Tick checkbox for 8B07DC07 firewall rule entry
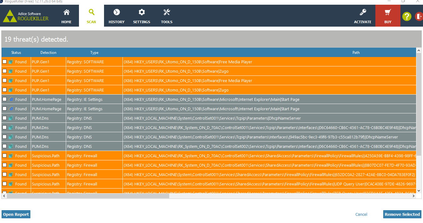Image resolution: width=423 pixels, height=223 pixels. (4, 165)
